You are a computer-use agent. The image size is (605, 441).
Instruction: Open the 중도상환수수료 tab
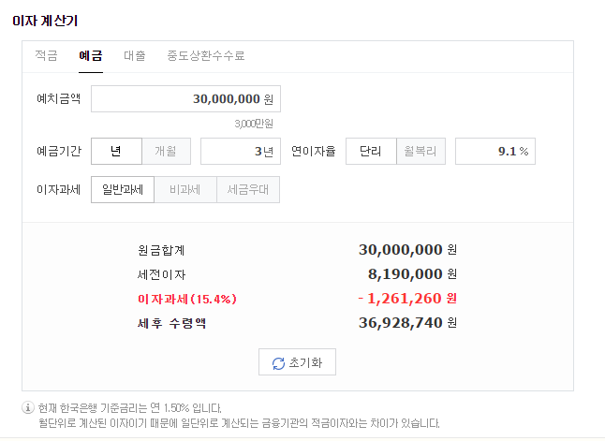(206, 55)
